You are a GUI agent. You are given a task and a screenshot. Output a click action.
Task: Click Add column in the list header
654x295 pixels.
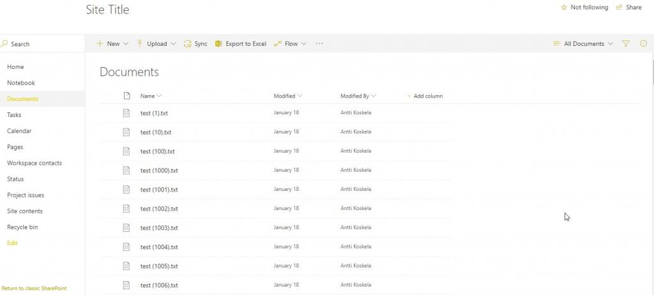point(425,96)
